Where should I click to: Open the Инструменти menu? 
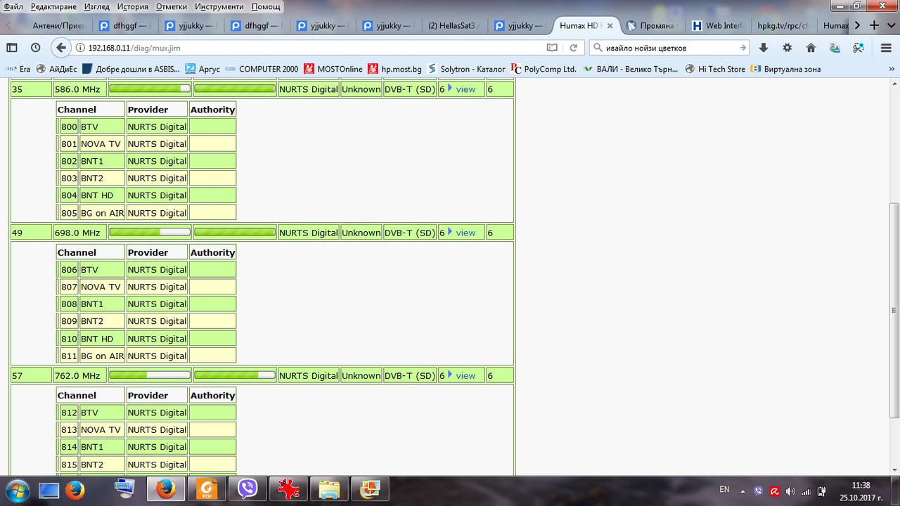point(220,6)
